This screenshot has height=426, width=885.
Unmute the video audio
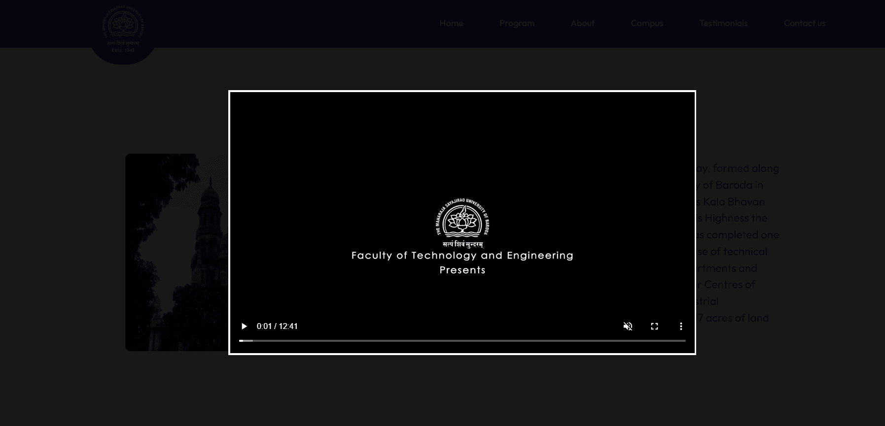point(628,326)
